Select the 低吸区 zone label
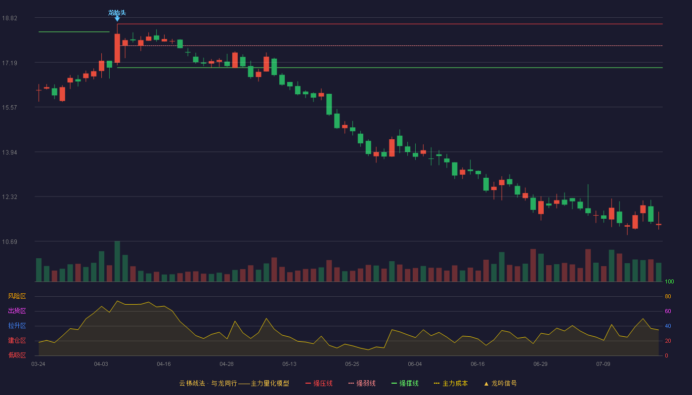The image size is (692, 395). pyautogui.click(x=17, y=355)
